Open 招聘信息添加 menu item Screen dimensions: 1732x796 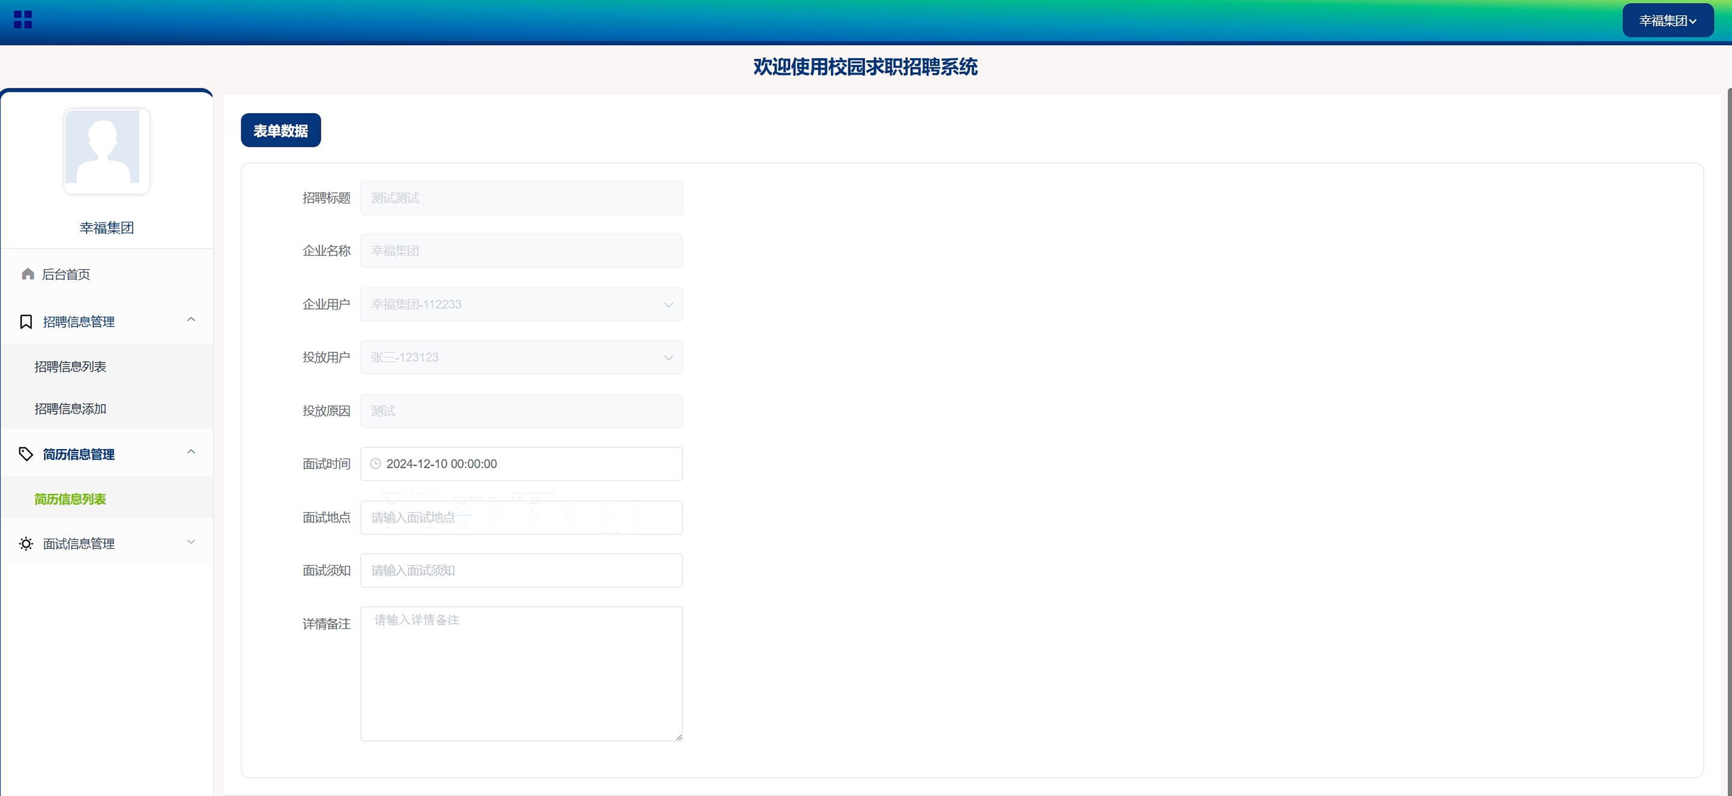coord(70,409)
